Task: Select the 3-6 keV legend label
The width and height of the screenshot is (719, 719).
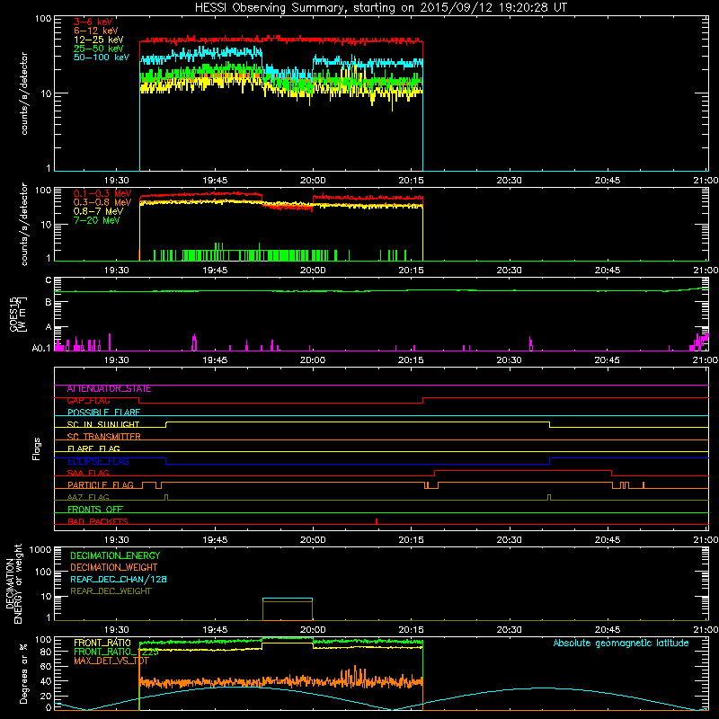Action: click(x=93, y=22)
